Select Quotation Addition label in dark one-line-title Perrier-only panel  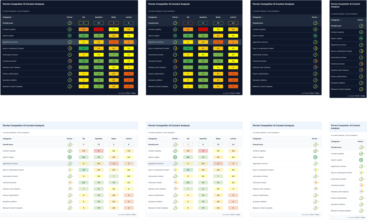pyautogui.click(x=260, y=80)
